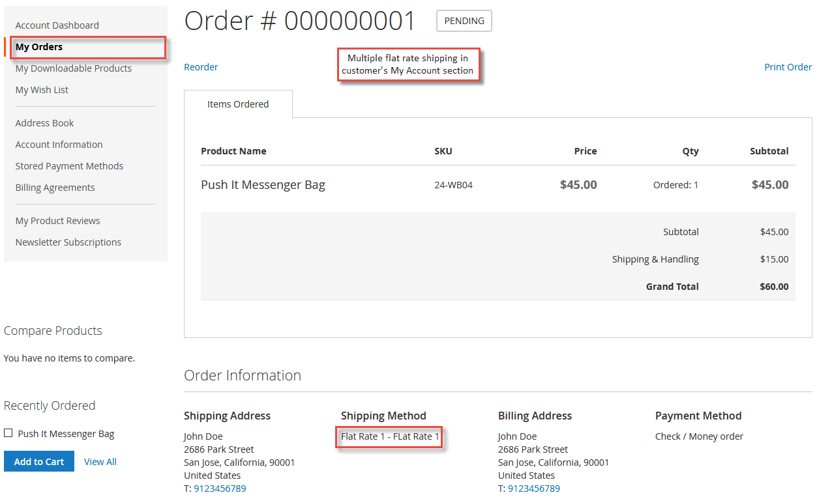Manage Newsletter Subscriptions
This screenshot has height=497, width=817.
pos(68,242)
